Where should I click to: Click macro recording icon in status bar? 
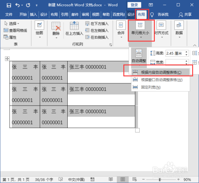point(92,179)
